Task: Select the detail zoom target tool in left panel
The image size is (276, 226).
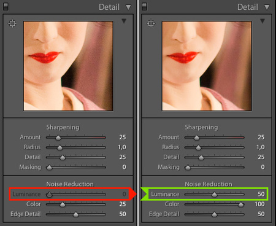Action: (12, 23)
